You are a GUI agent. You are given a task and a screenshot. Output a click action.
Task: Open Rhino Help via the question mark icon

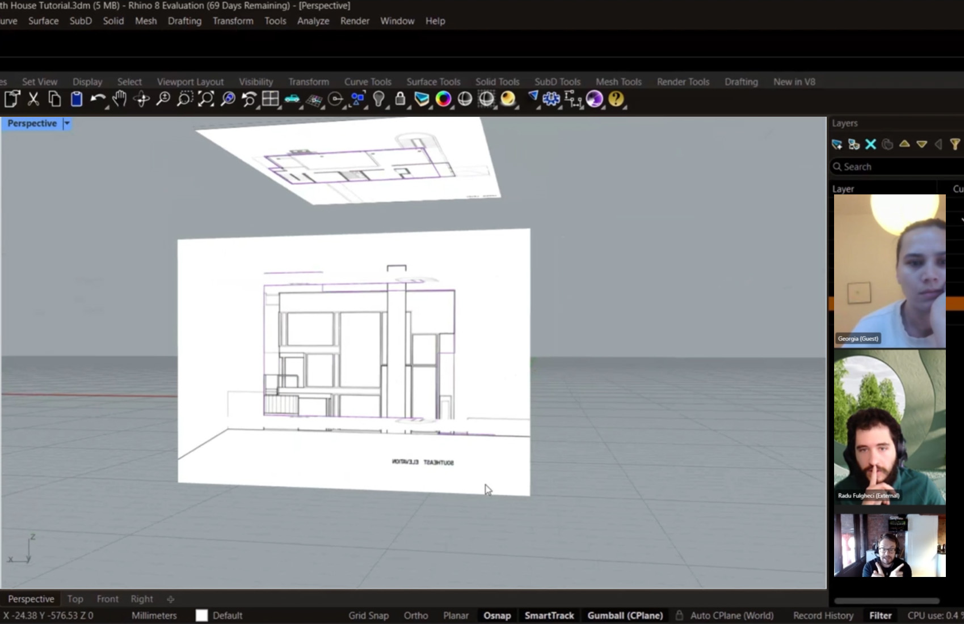[x=617, y=99]
